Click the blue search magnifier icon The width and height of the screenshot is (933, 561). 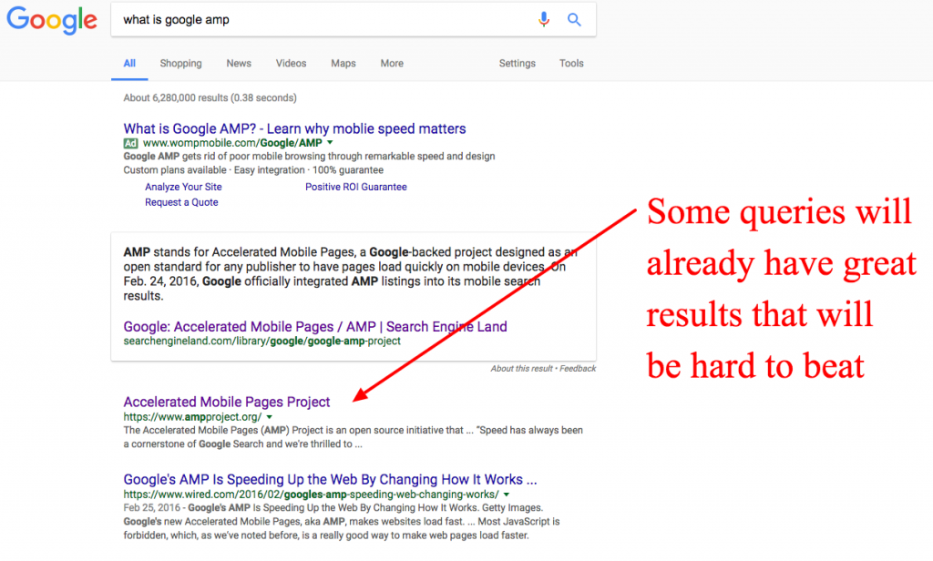click(x=574, y=20)
